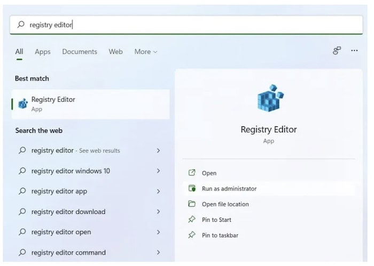Expand the More filter dropdown
The width and height of the screenshot is (374, 266).
tap(146, 52)
